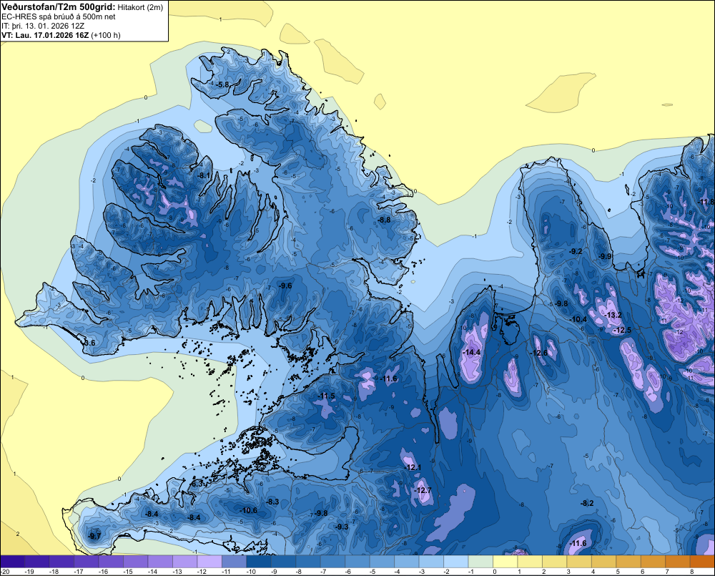715x576 pixels.
Task: Select the -13.2 temperature value
Action: pos(613,316)
